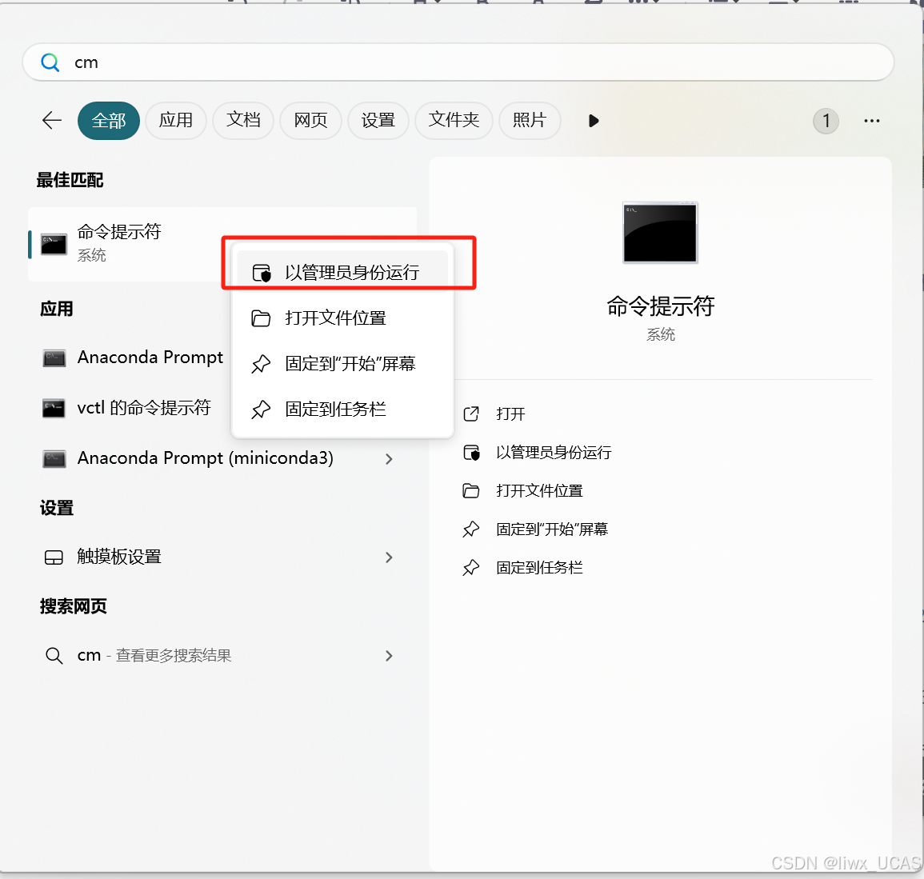Switch to the 设置 filter tab
The height and width of the screenshot is (879, 924).
coord(378,121)
